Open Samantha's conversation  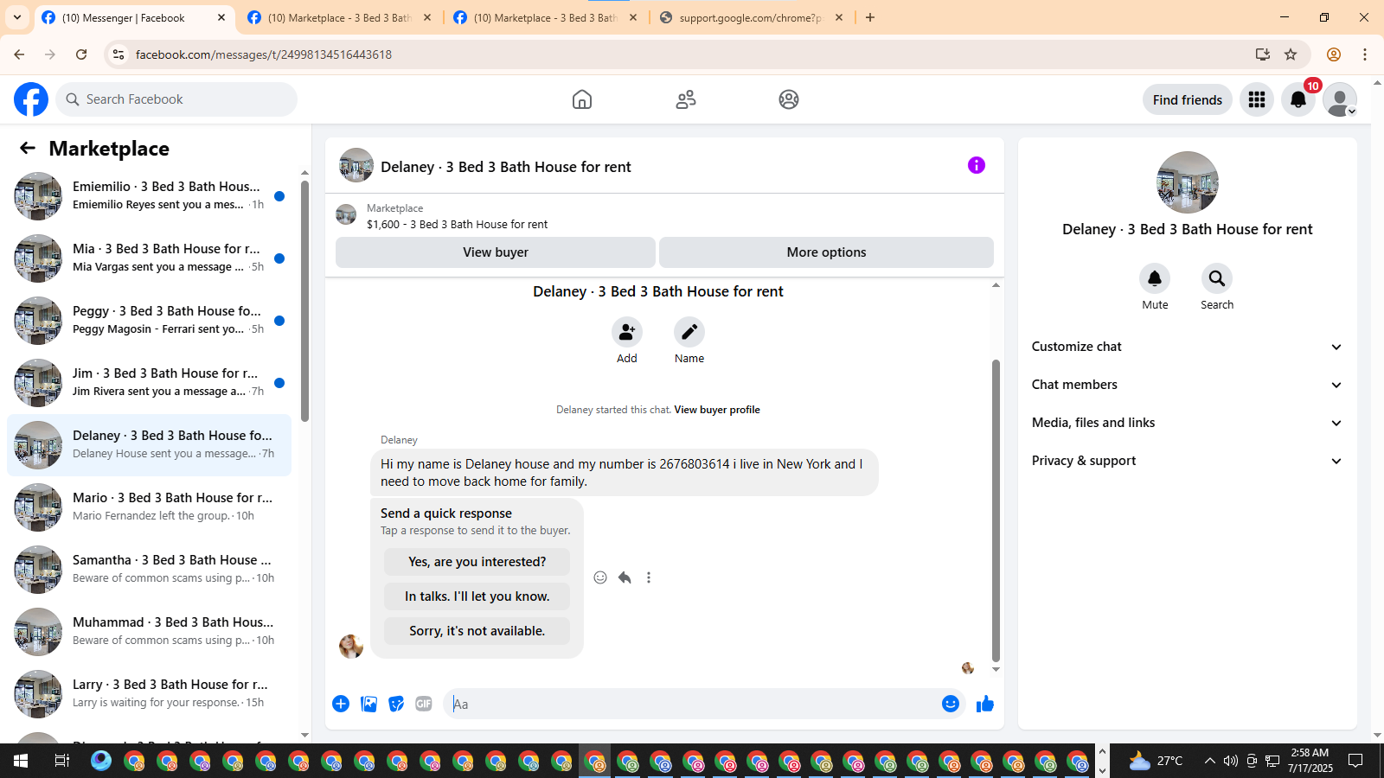pos(149,570)
